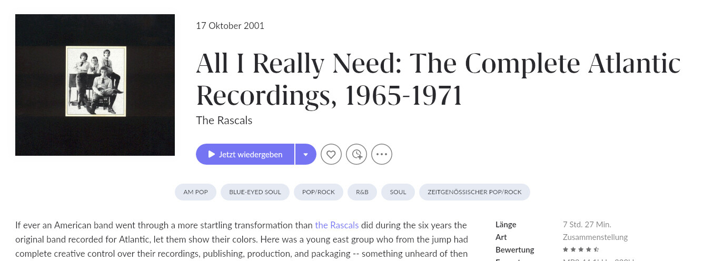Choose the POP/ROCK genre tag
This screenshot has width=704, height=261.
(319, 192)
